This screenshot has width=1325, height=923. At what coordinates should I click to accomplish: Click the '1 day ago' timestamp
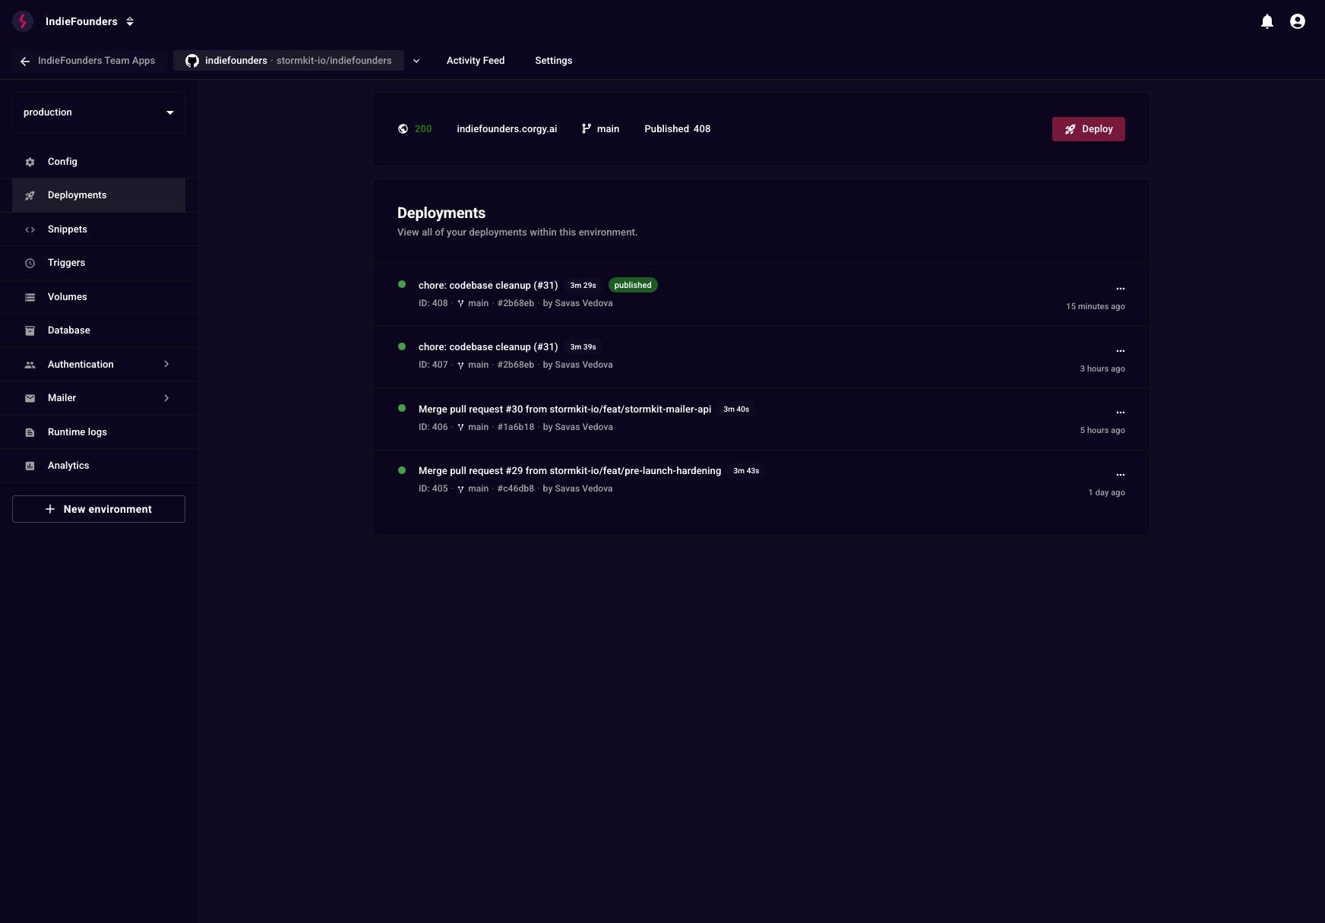pyautogui.click(x=1106, y=493)
